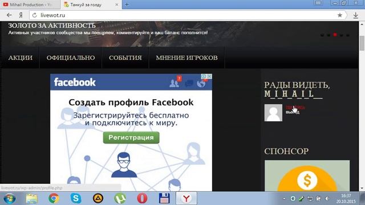Click the network tray icon
365x205 pixels.
tap(310, 199)
